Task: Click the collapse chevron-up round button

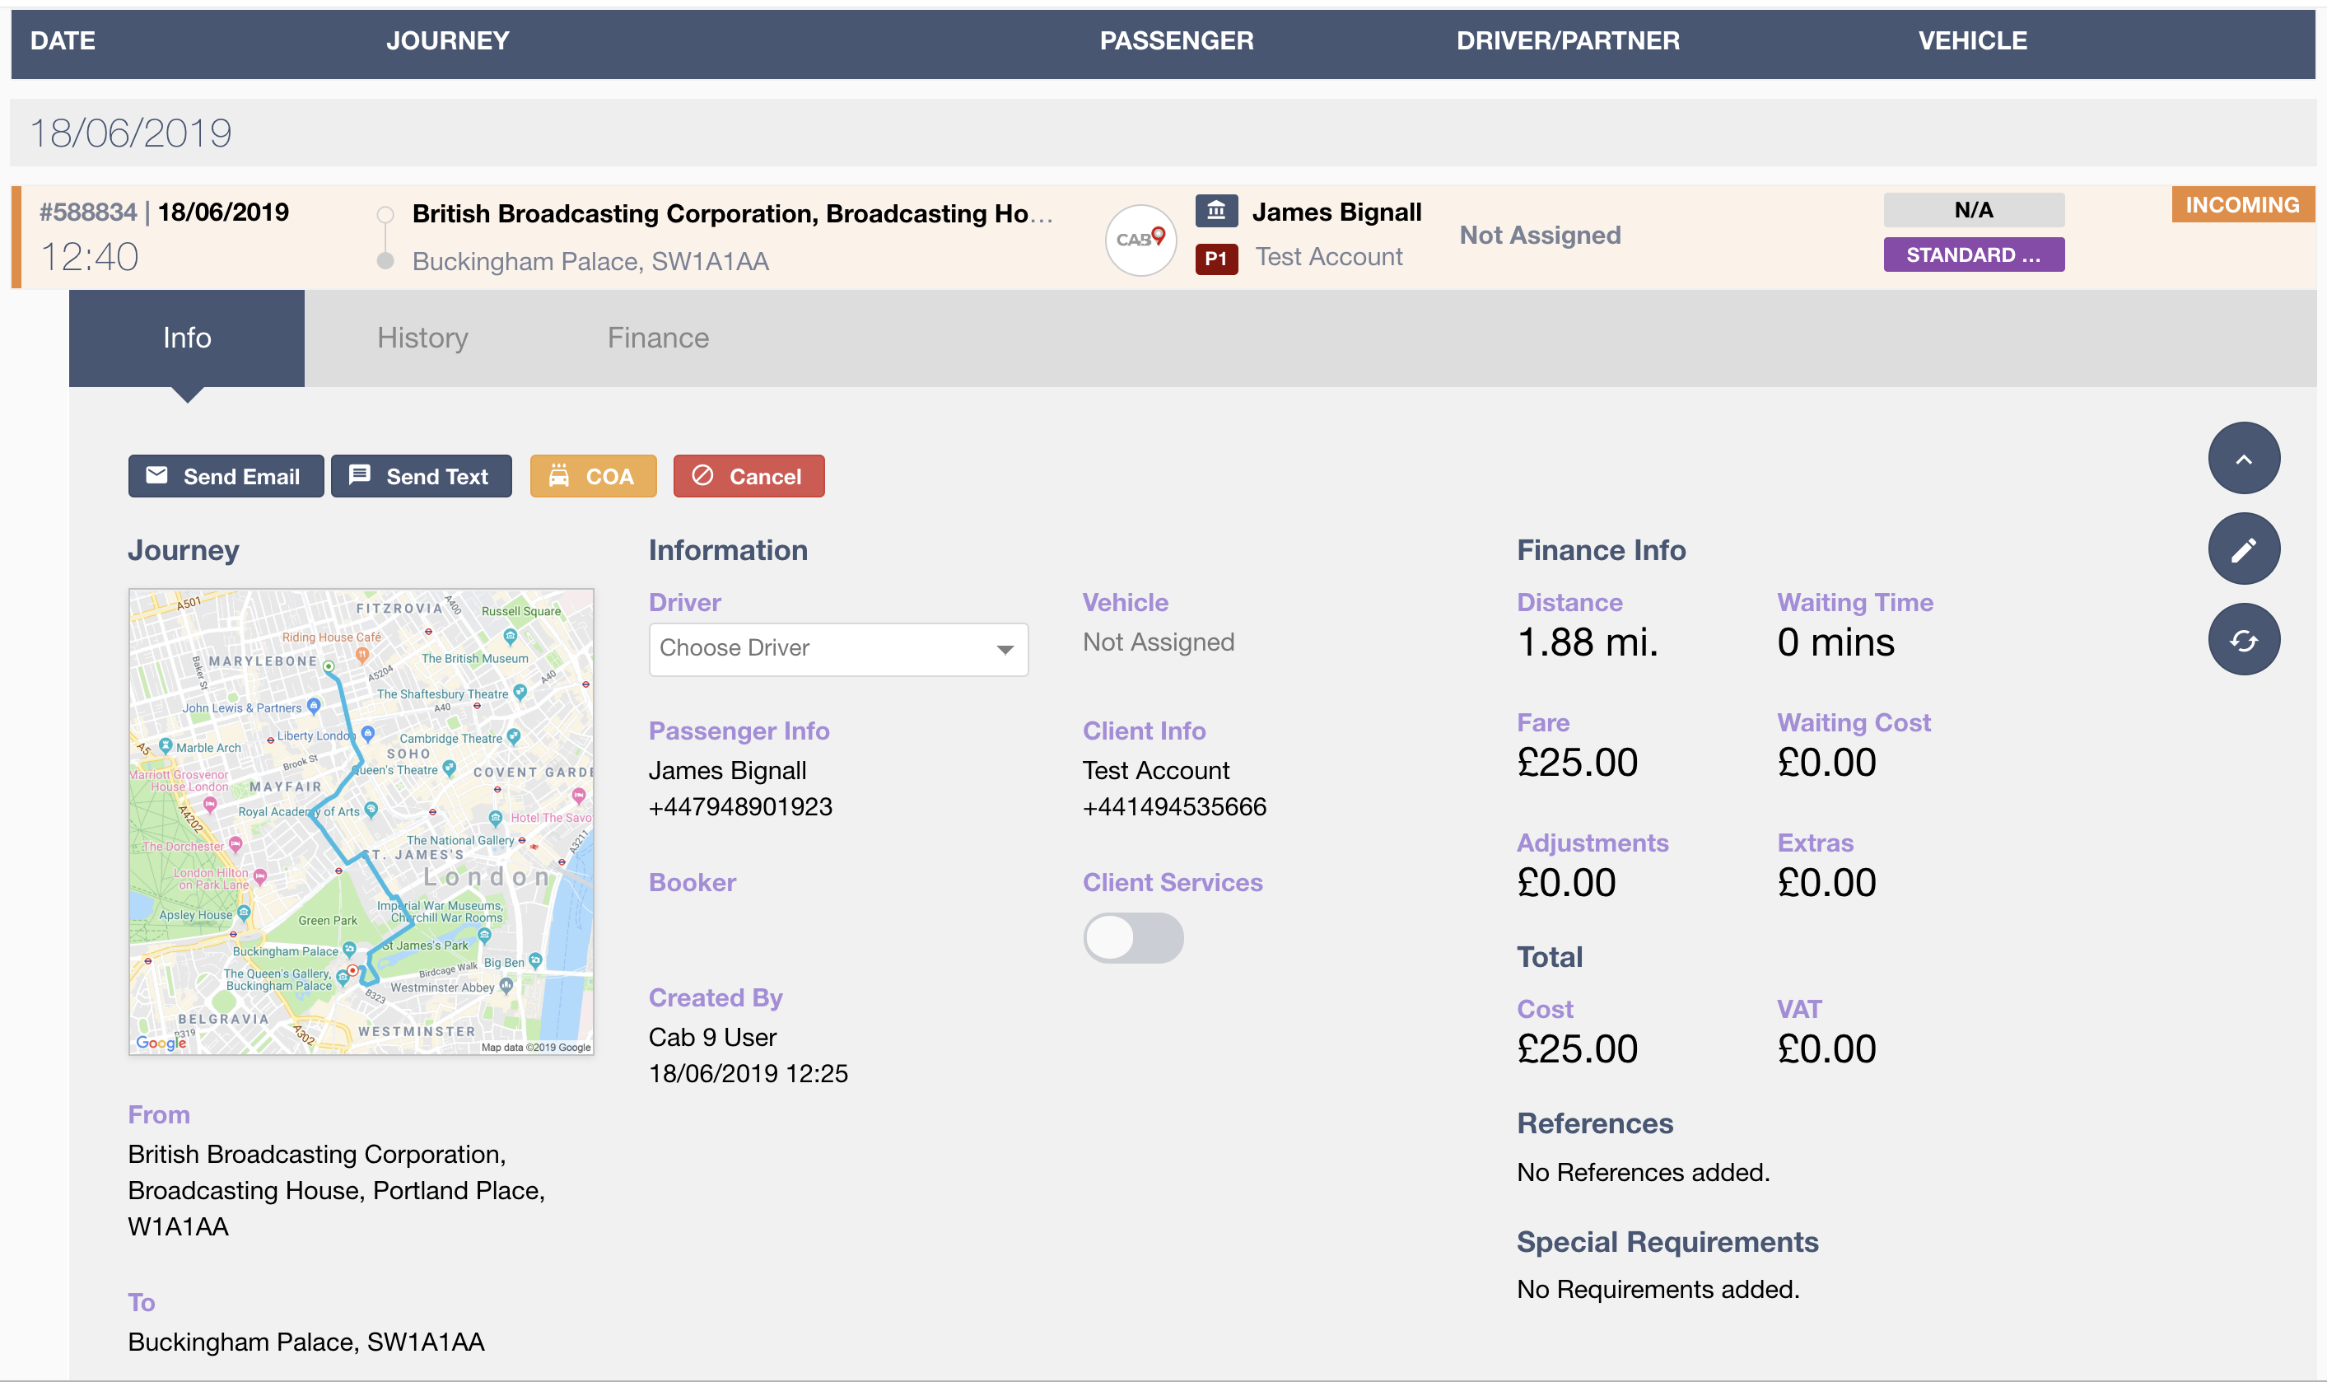Action: (x=2243, y=458)
